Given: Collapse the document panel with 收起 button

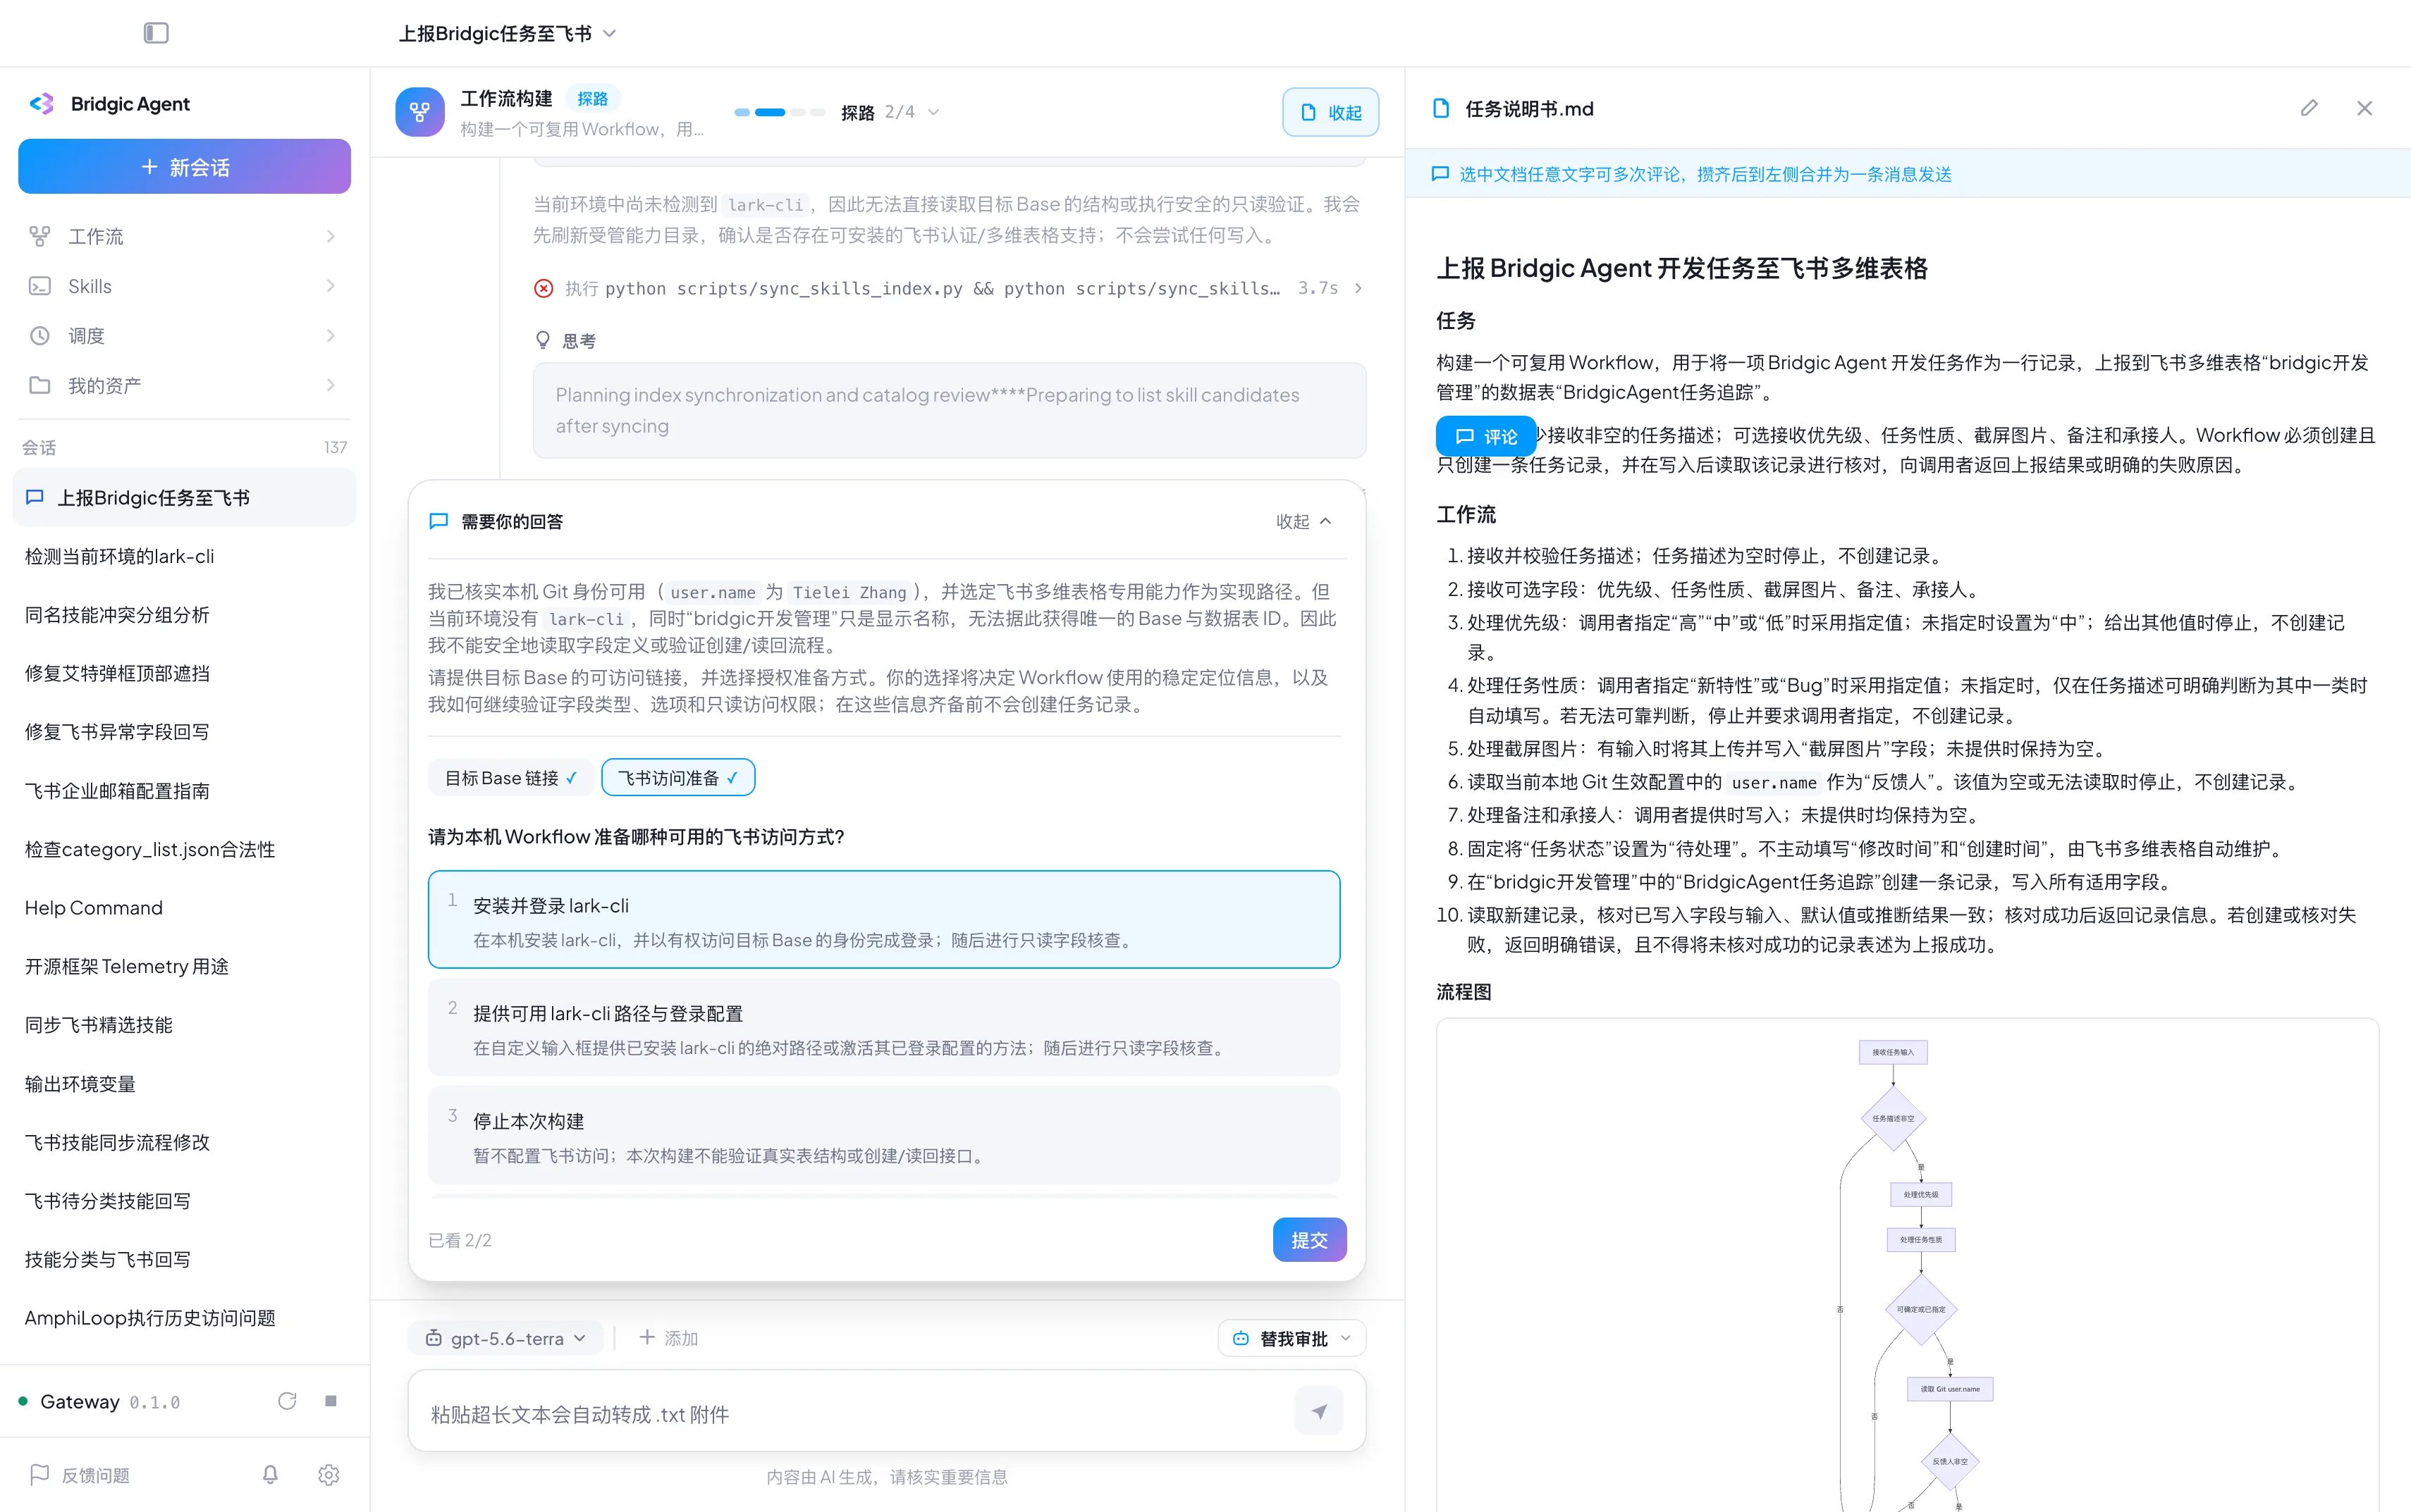Looking at the screenshot, I should [1330, 112].
